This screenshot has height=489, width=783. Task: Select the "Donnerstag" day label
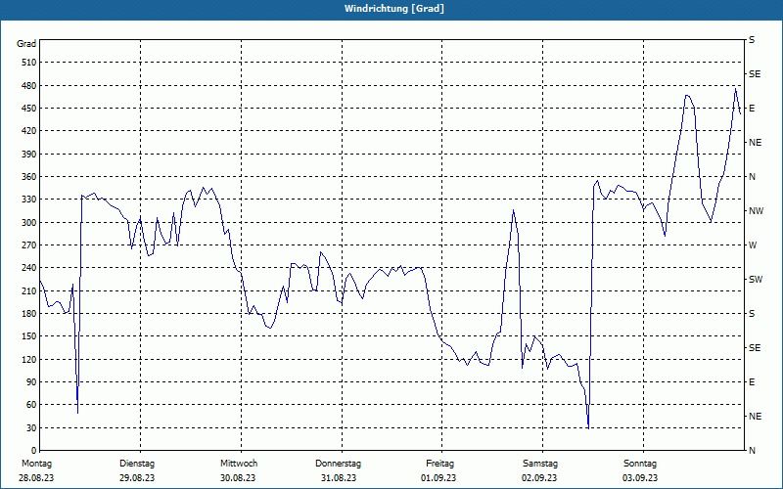(338, 464)
